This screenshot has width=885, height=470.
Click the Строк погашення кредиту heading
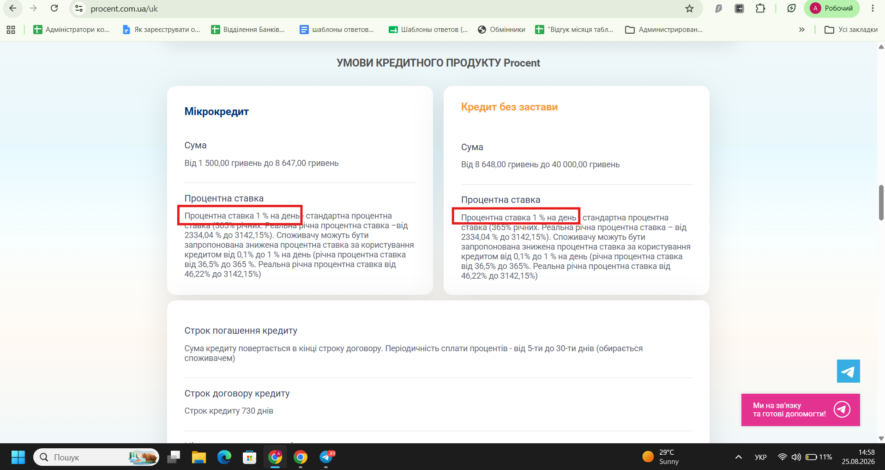[241, 330]
